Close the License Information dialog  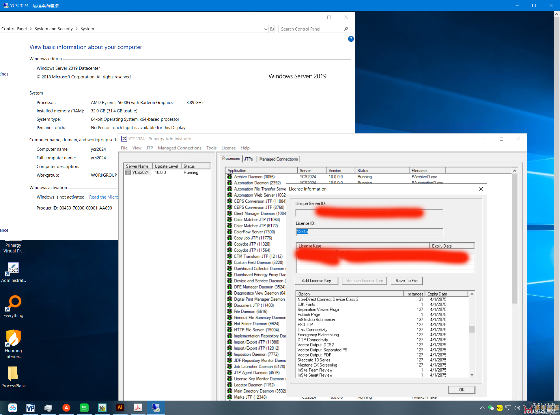click(x=481, y=189)
